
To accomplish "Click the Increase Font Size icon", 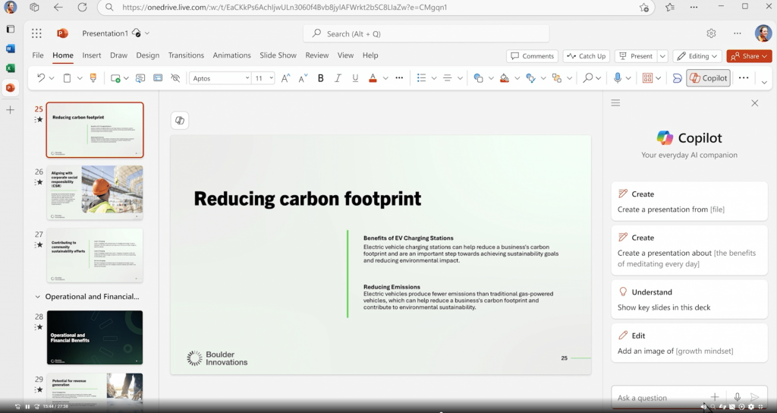I will pos(285,78).
